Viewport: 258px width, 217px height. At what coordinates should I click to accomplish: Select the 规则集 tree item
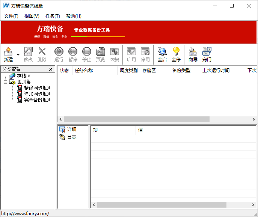24,82
